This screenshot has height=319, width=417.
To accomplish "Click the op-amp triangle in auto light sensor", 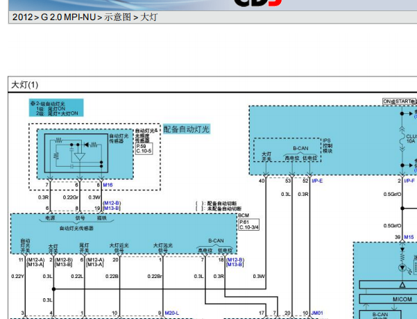I will 80,156.
